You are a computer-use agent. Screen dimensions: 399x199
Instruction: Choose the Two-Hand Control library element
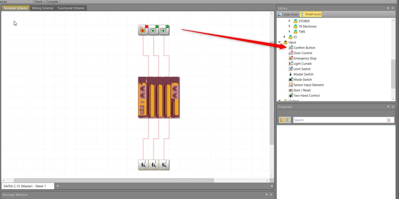306,95
